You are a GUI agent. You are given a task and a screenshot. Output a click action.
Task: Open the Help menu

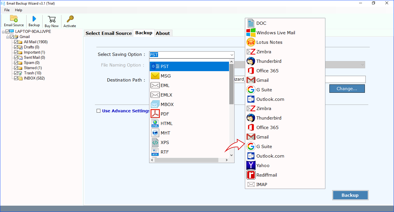18,10
